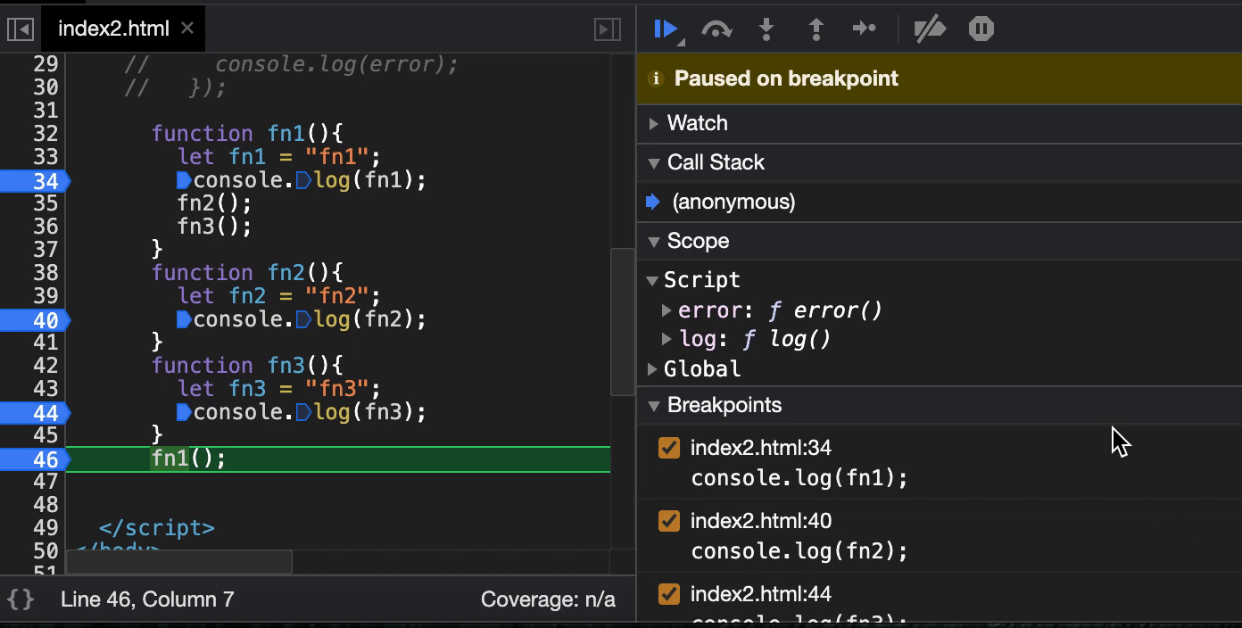This screenshot has height=628, width=1242.
Task: Click the Paused on breakpoint banner
Action: pos(785,78)
